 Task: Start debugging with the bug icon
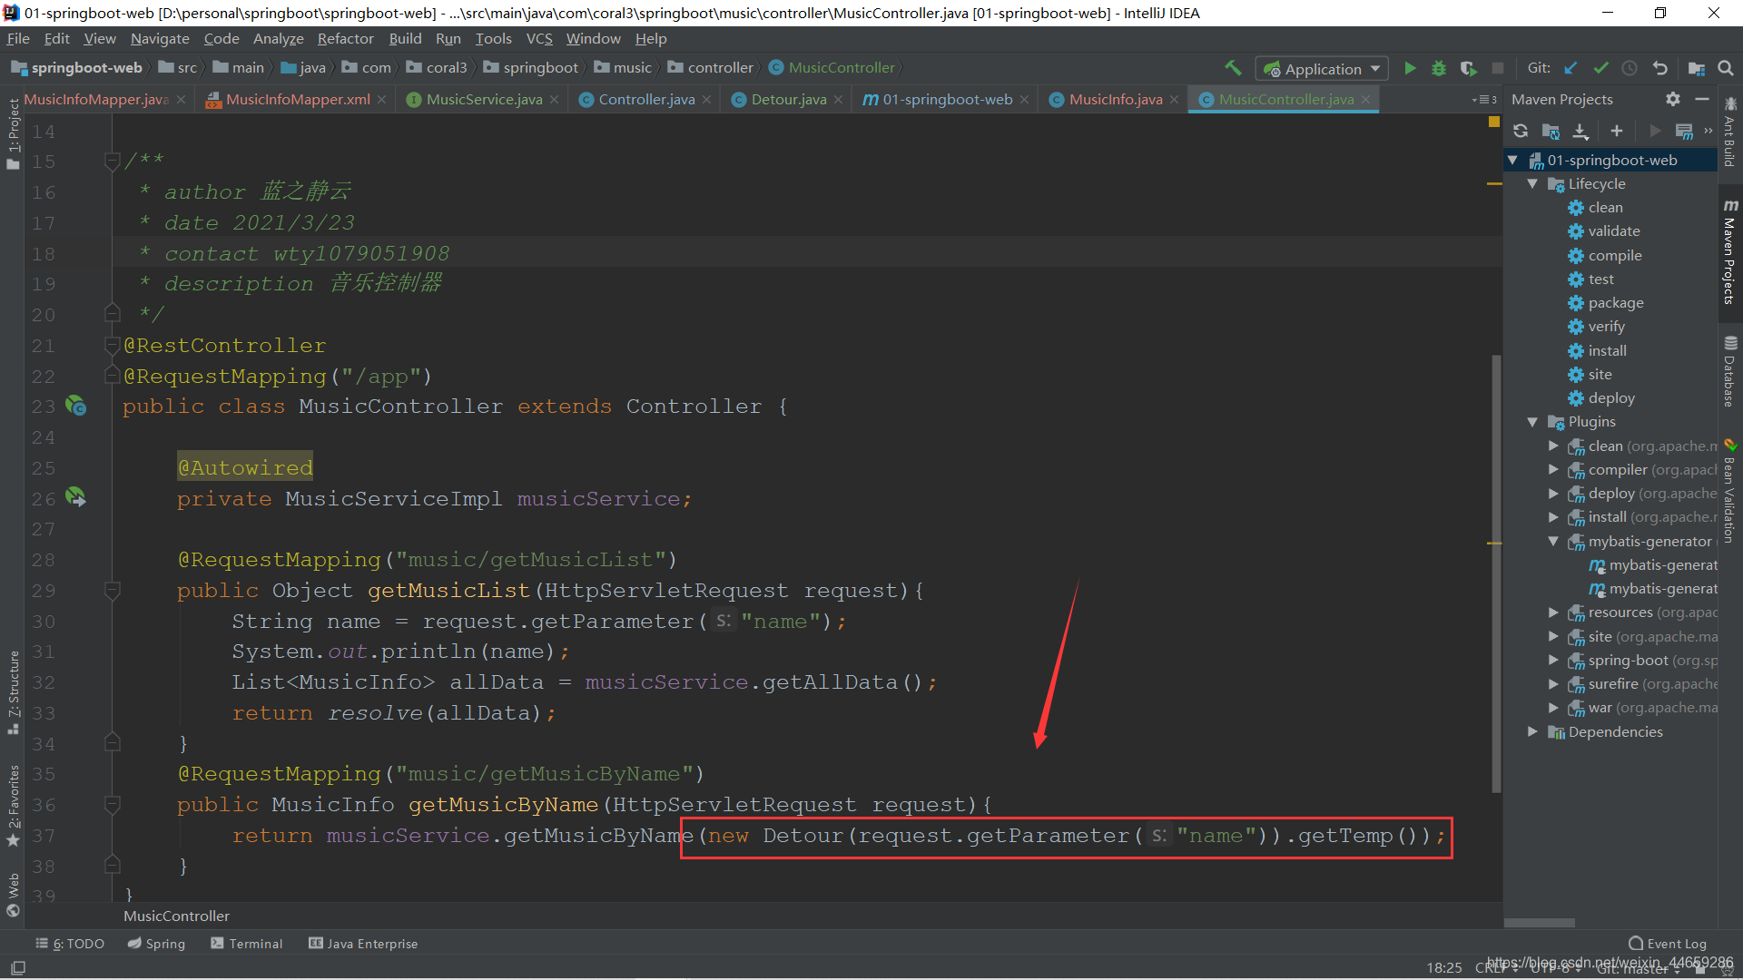tap(1439, 68)
